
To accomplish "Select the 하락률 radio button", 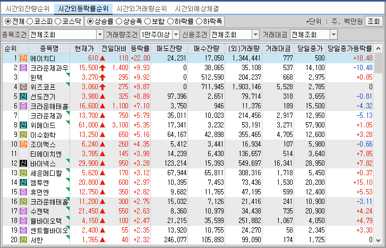I will [x=170, y=21].
